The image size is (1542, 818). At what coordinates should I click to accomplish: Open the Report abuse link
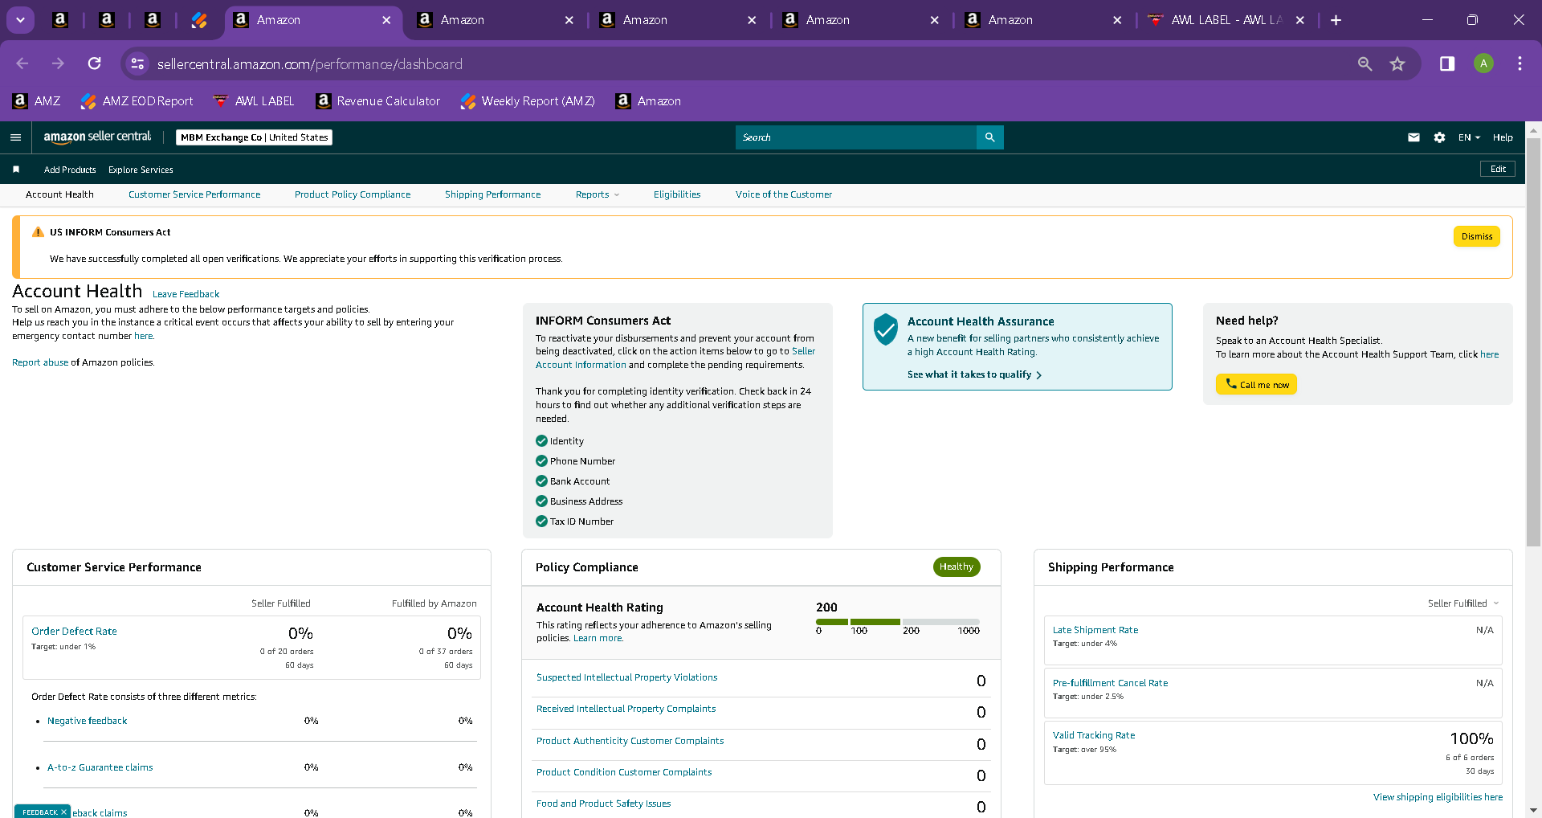tap(40, 362)
